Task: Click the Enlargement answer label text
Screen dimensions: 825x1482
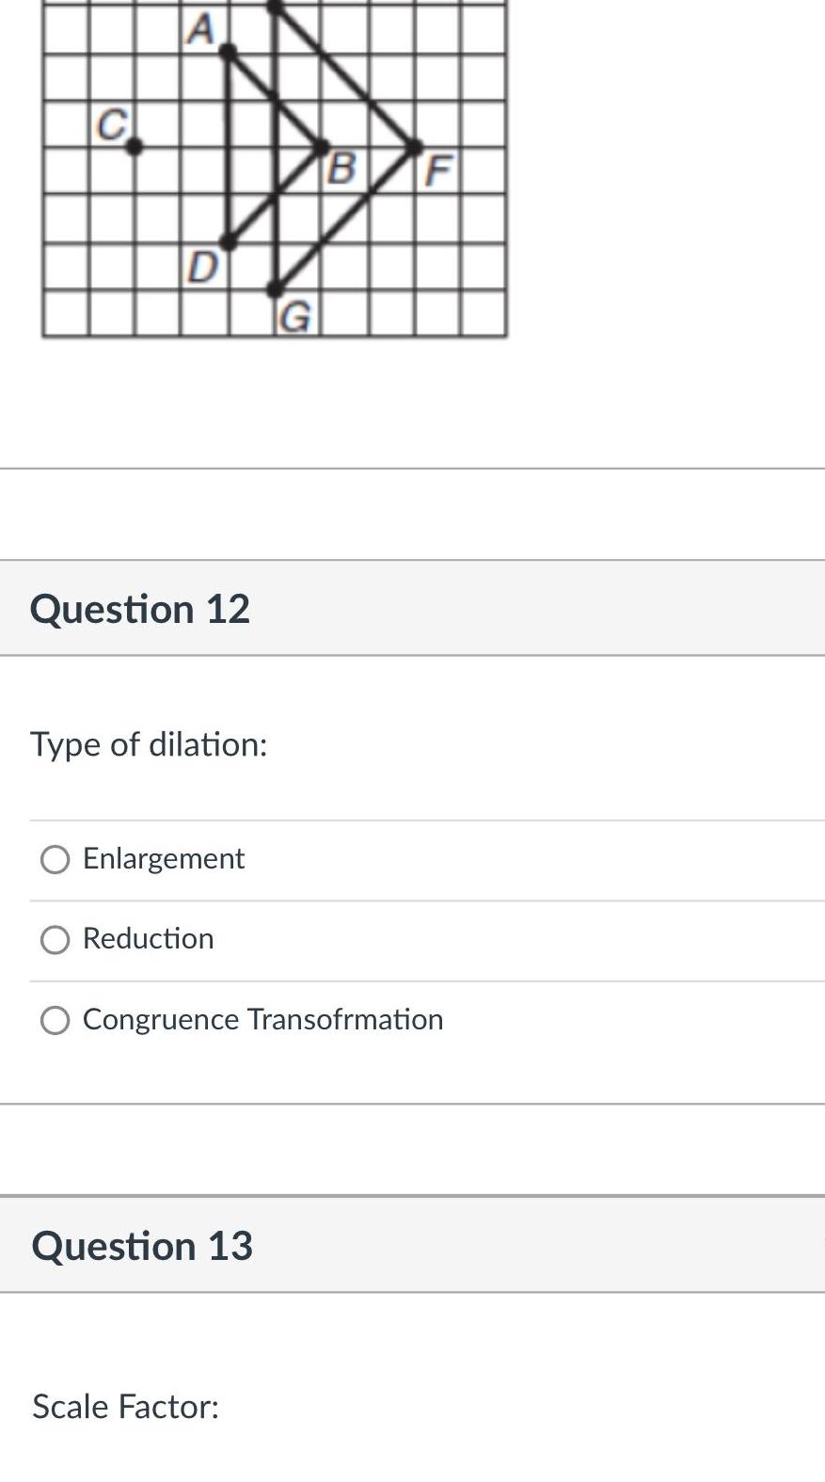Action: click(x=164, y=858)
